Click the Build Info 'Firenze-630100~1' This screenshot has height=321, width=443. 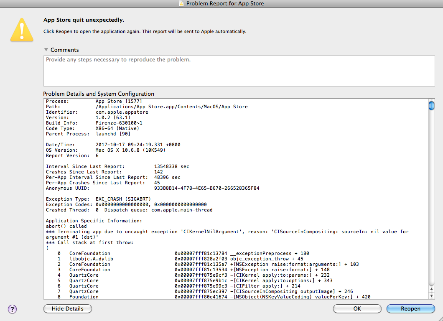[x=119, y=123]
